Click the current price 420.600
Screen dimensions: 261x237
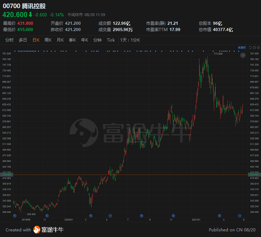(x=15, y=15)
